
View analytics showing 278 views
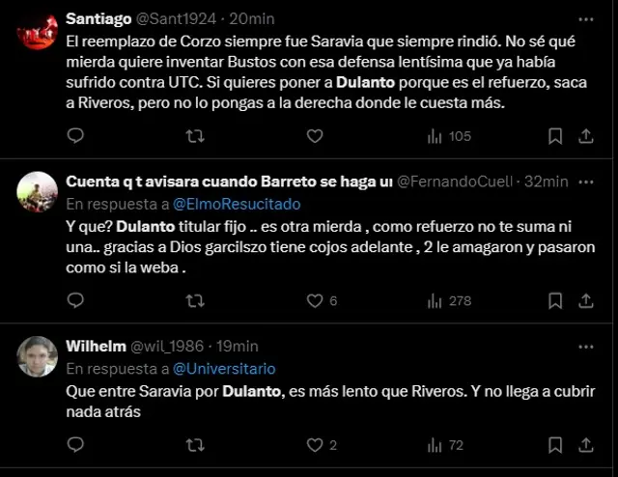point(449,300)
